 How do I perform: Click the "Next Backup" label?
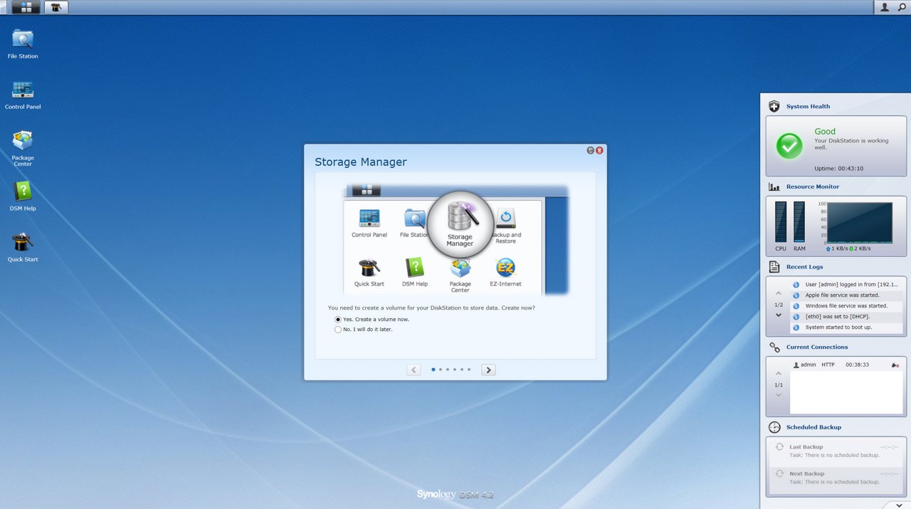pyautogui.click(x=806, y=473)
